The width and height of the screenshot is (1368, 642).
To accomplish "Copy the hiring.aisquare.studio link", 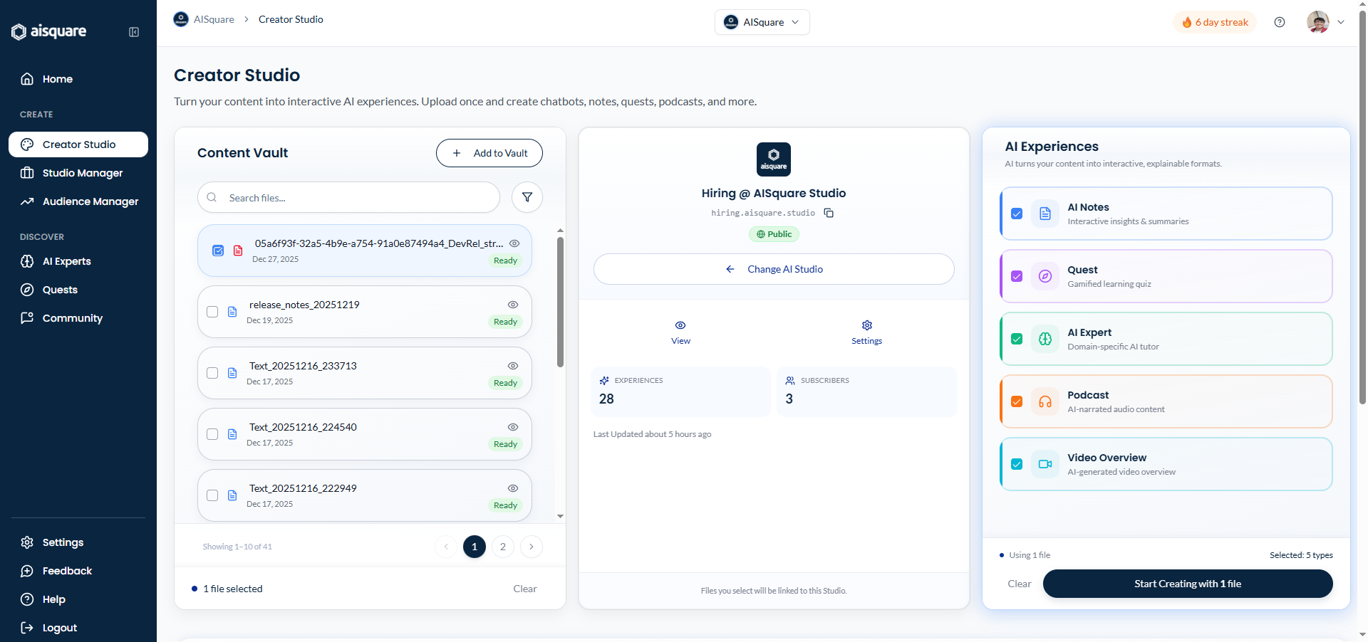I will pyautogui.click(x=829, y=212).
